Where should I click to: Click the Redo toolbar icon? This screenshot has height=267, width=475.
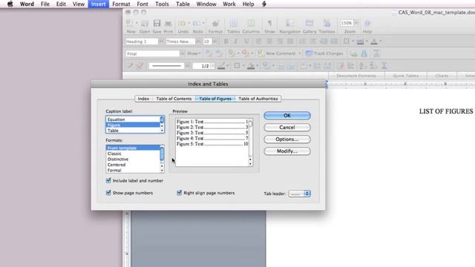point(197,23)
